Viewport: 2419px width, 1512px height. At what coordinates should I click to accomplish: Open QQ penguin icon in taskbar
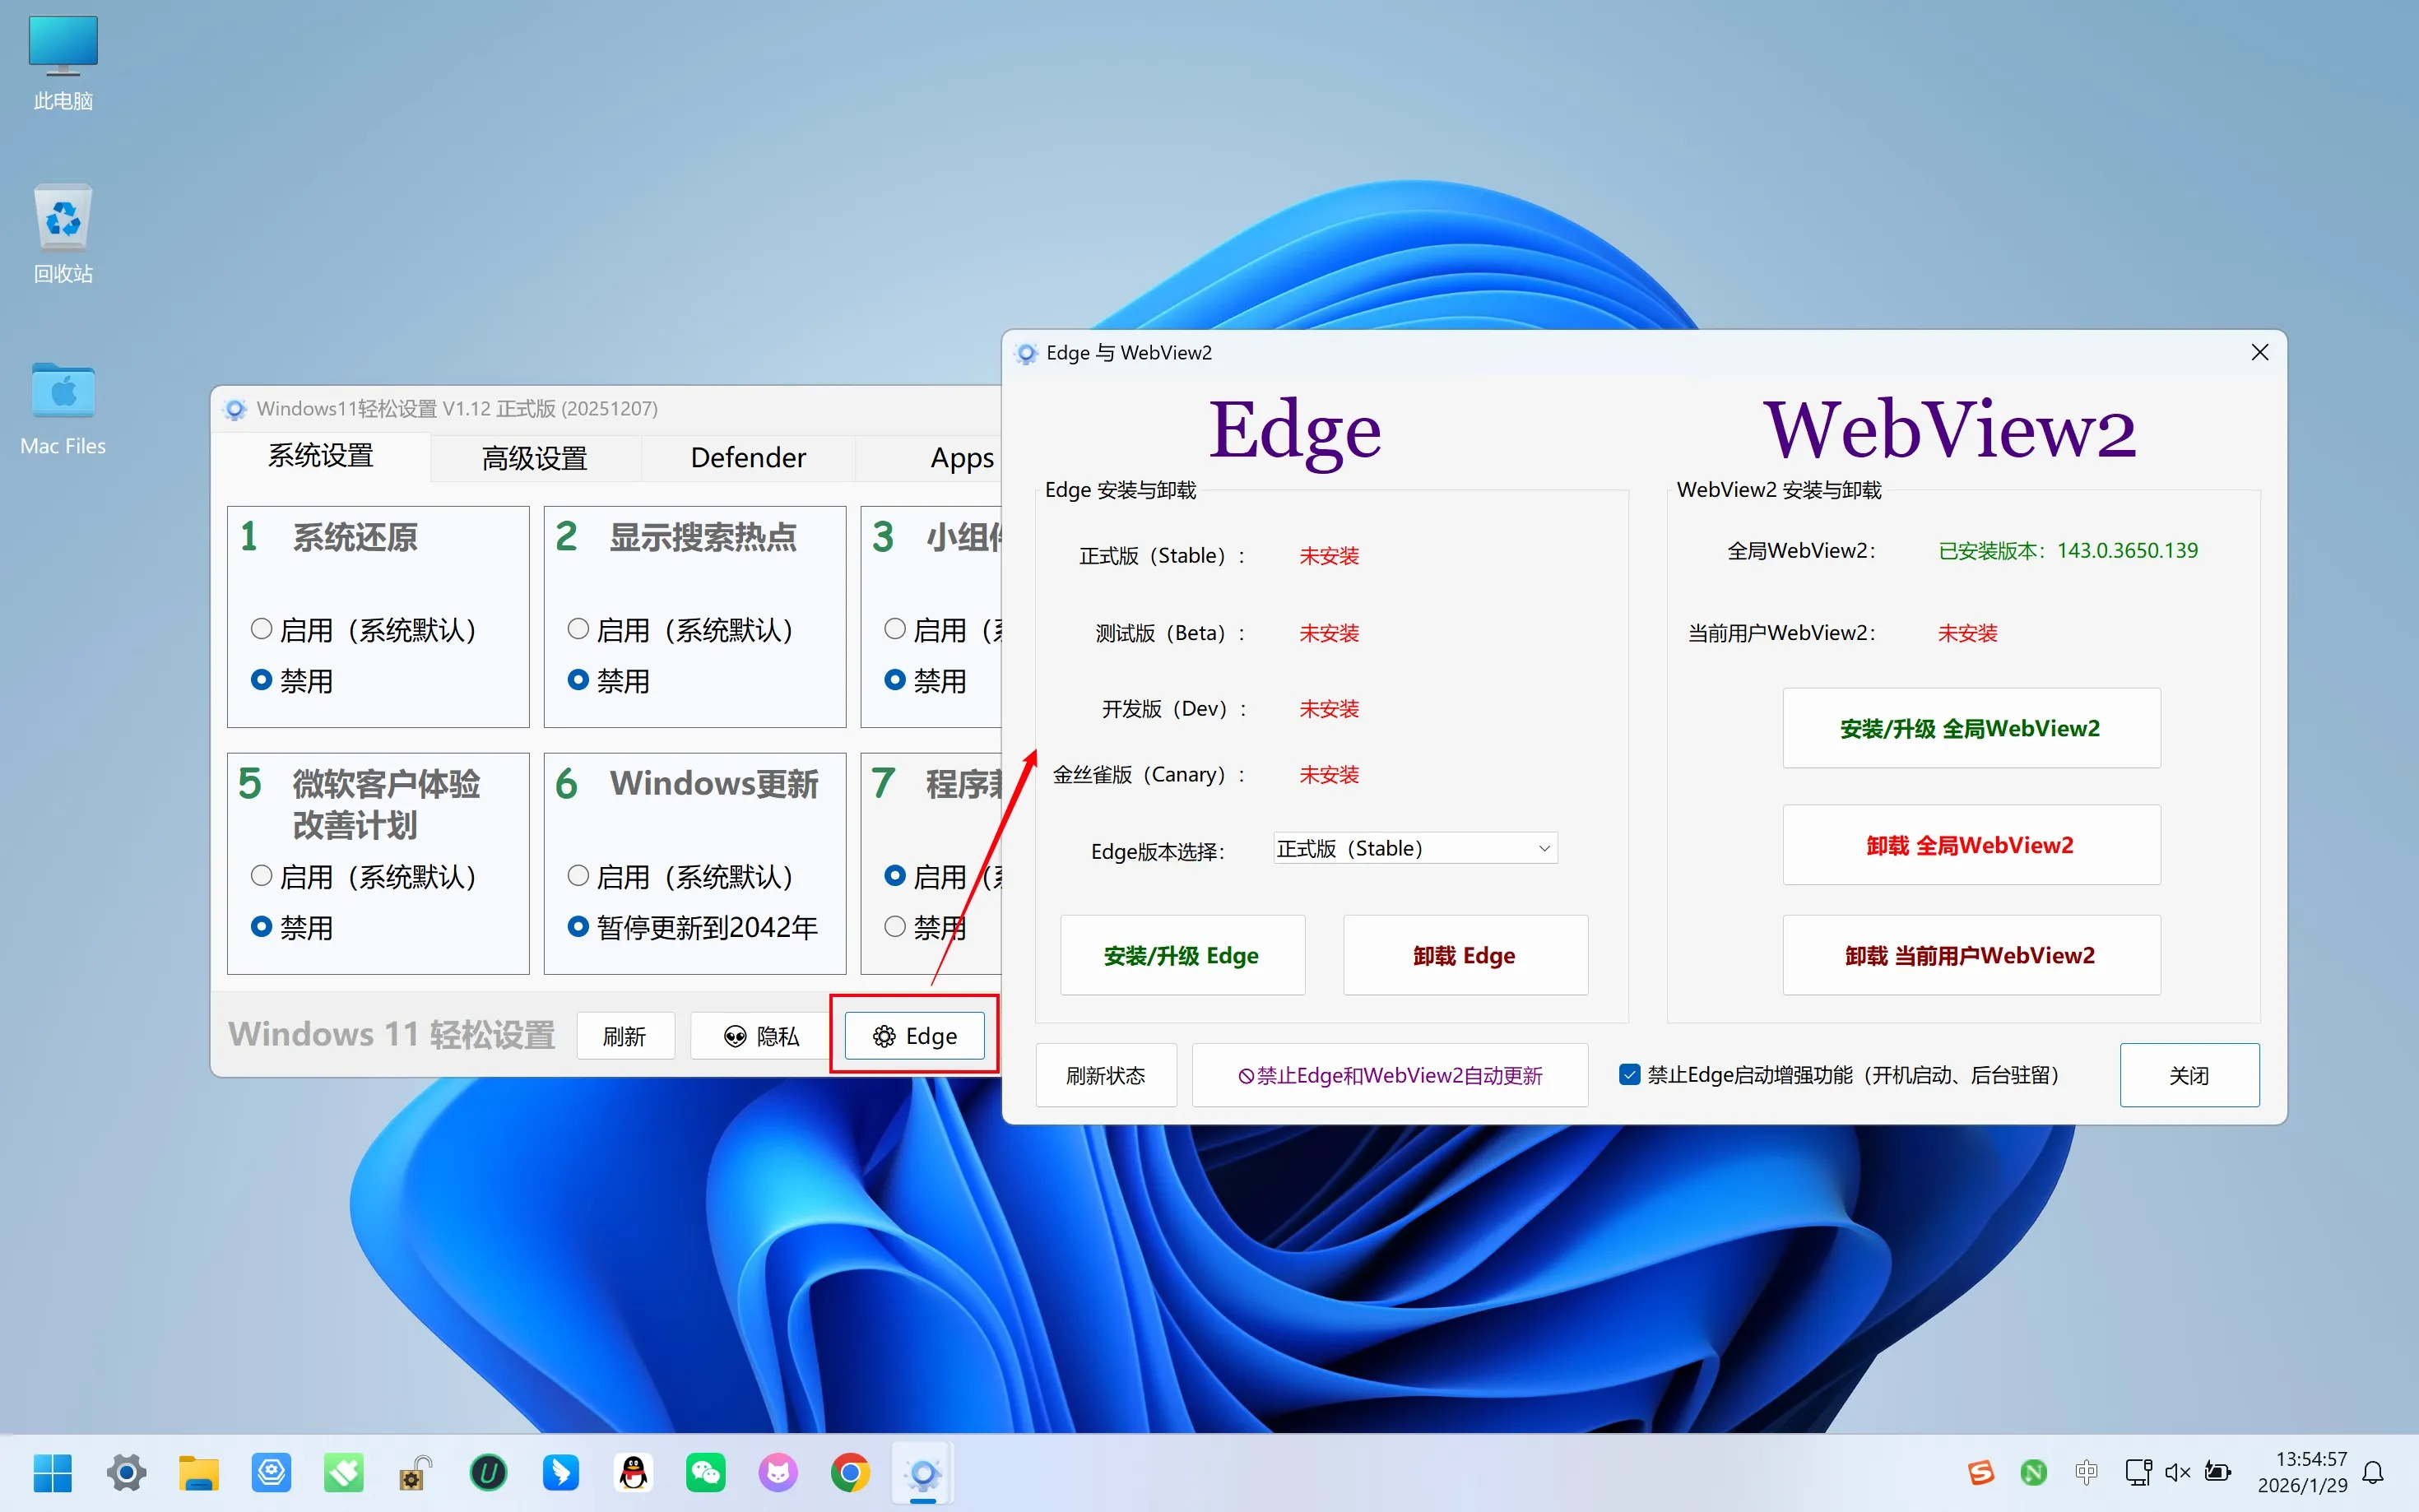coord(633,1472)
